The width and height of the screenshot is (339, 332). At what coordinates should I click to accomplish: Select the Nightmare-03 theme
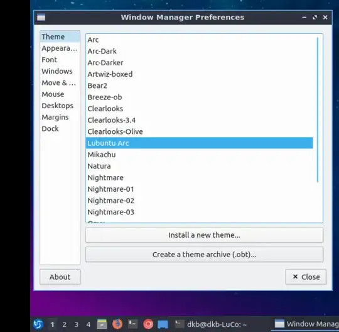[199, 212]
